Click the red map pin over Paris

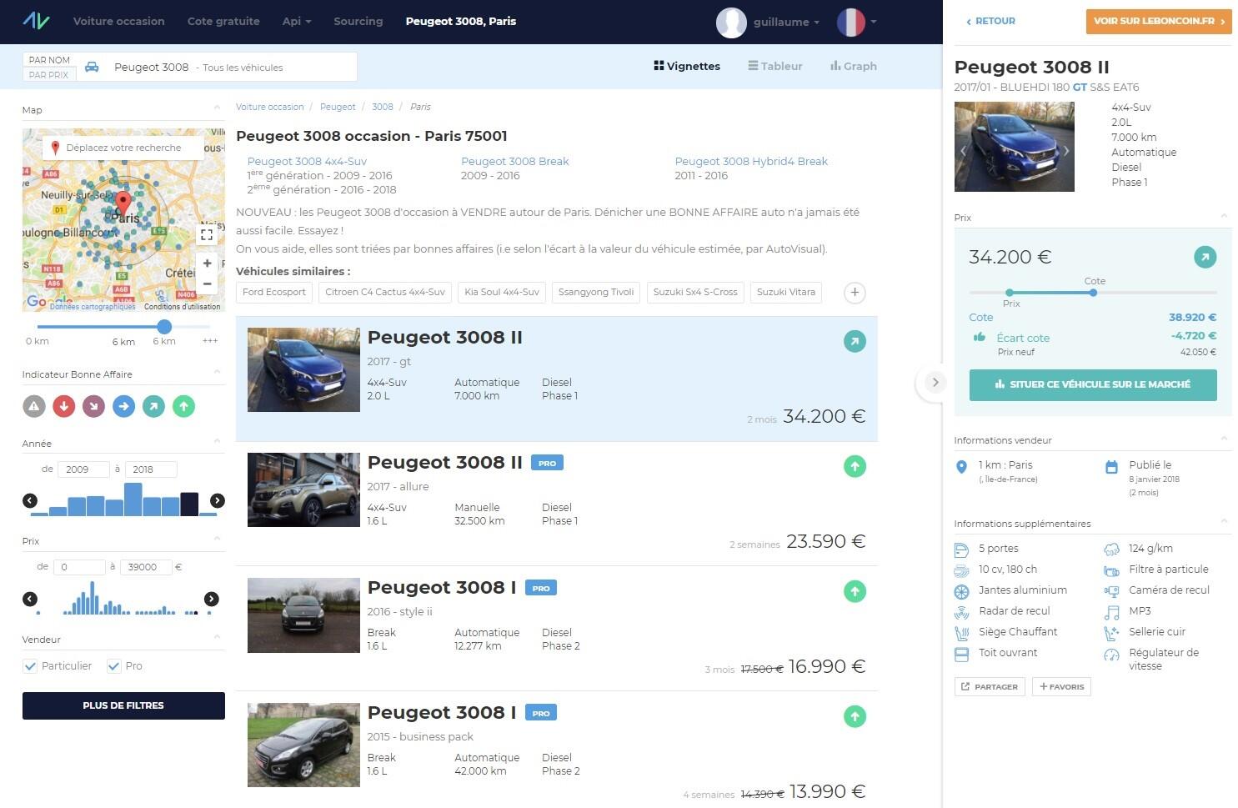tap(123, 203)
